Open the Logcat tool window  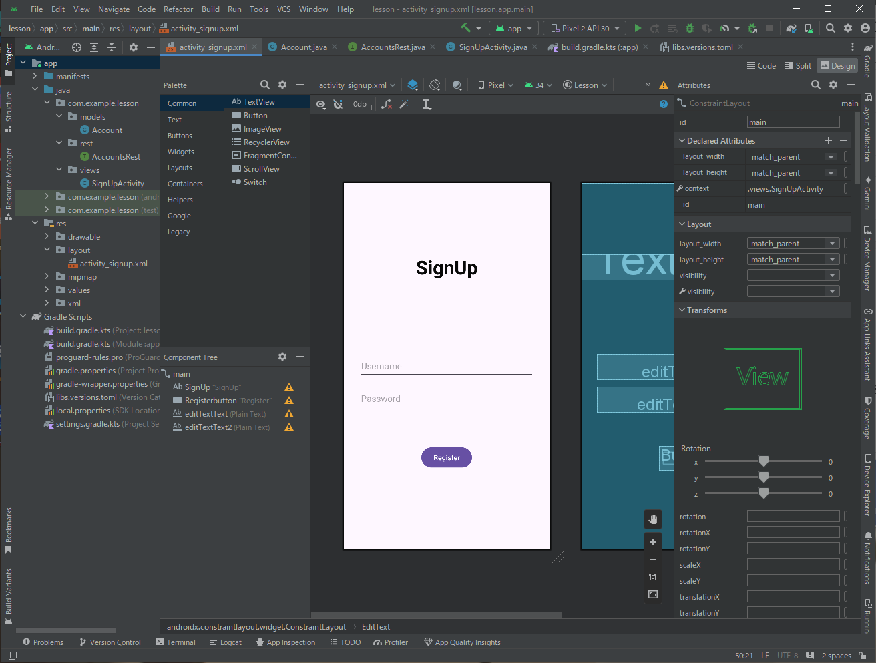(x=226, y=642)
